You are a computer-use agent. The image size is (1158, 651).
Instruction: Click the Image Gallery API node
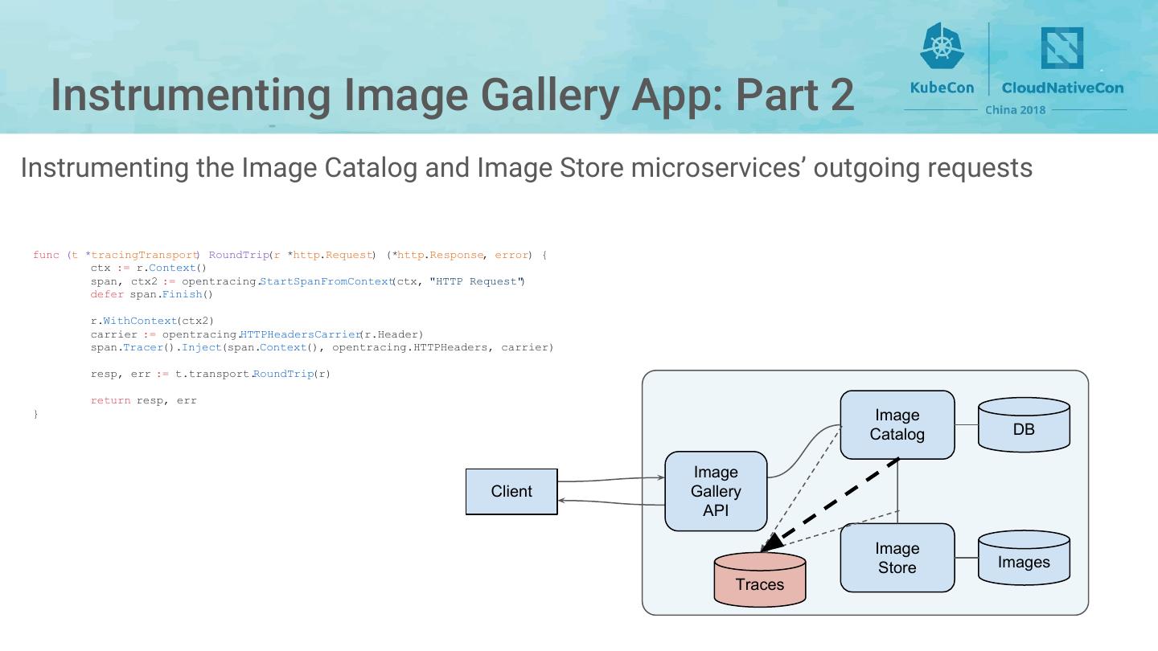(x=716, y=491)
